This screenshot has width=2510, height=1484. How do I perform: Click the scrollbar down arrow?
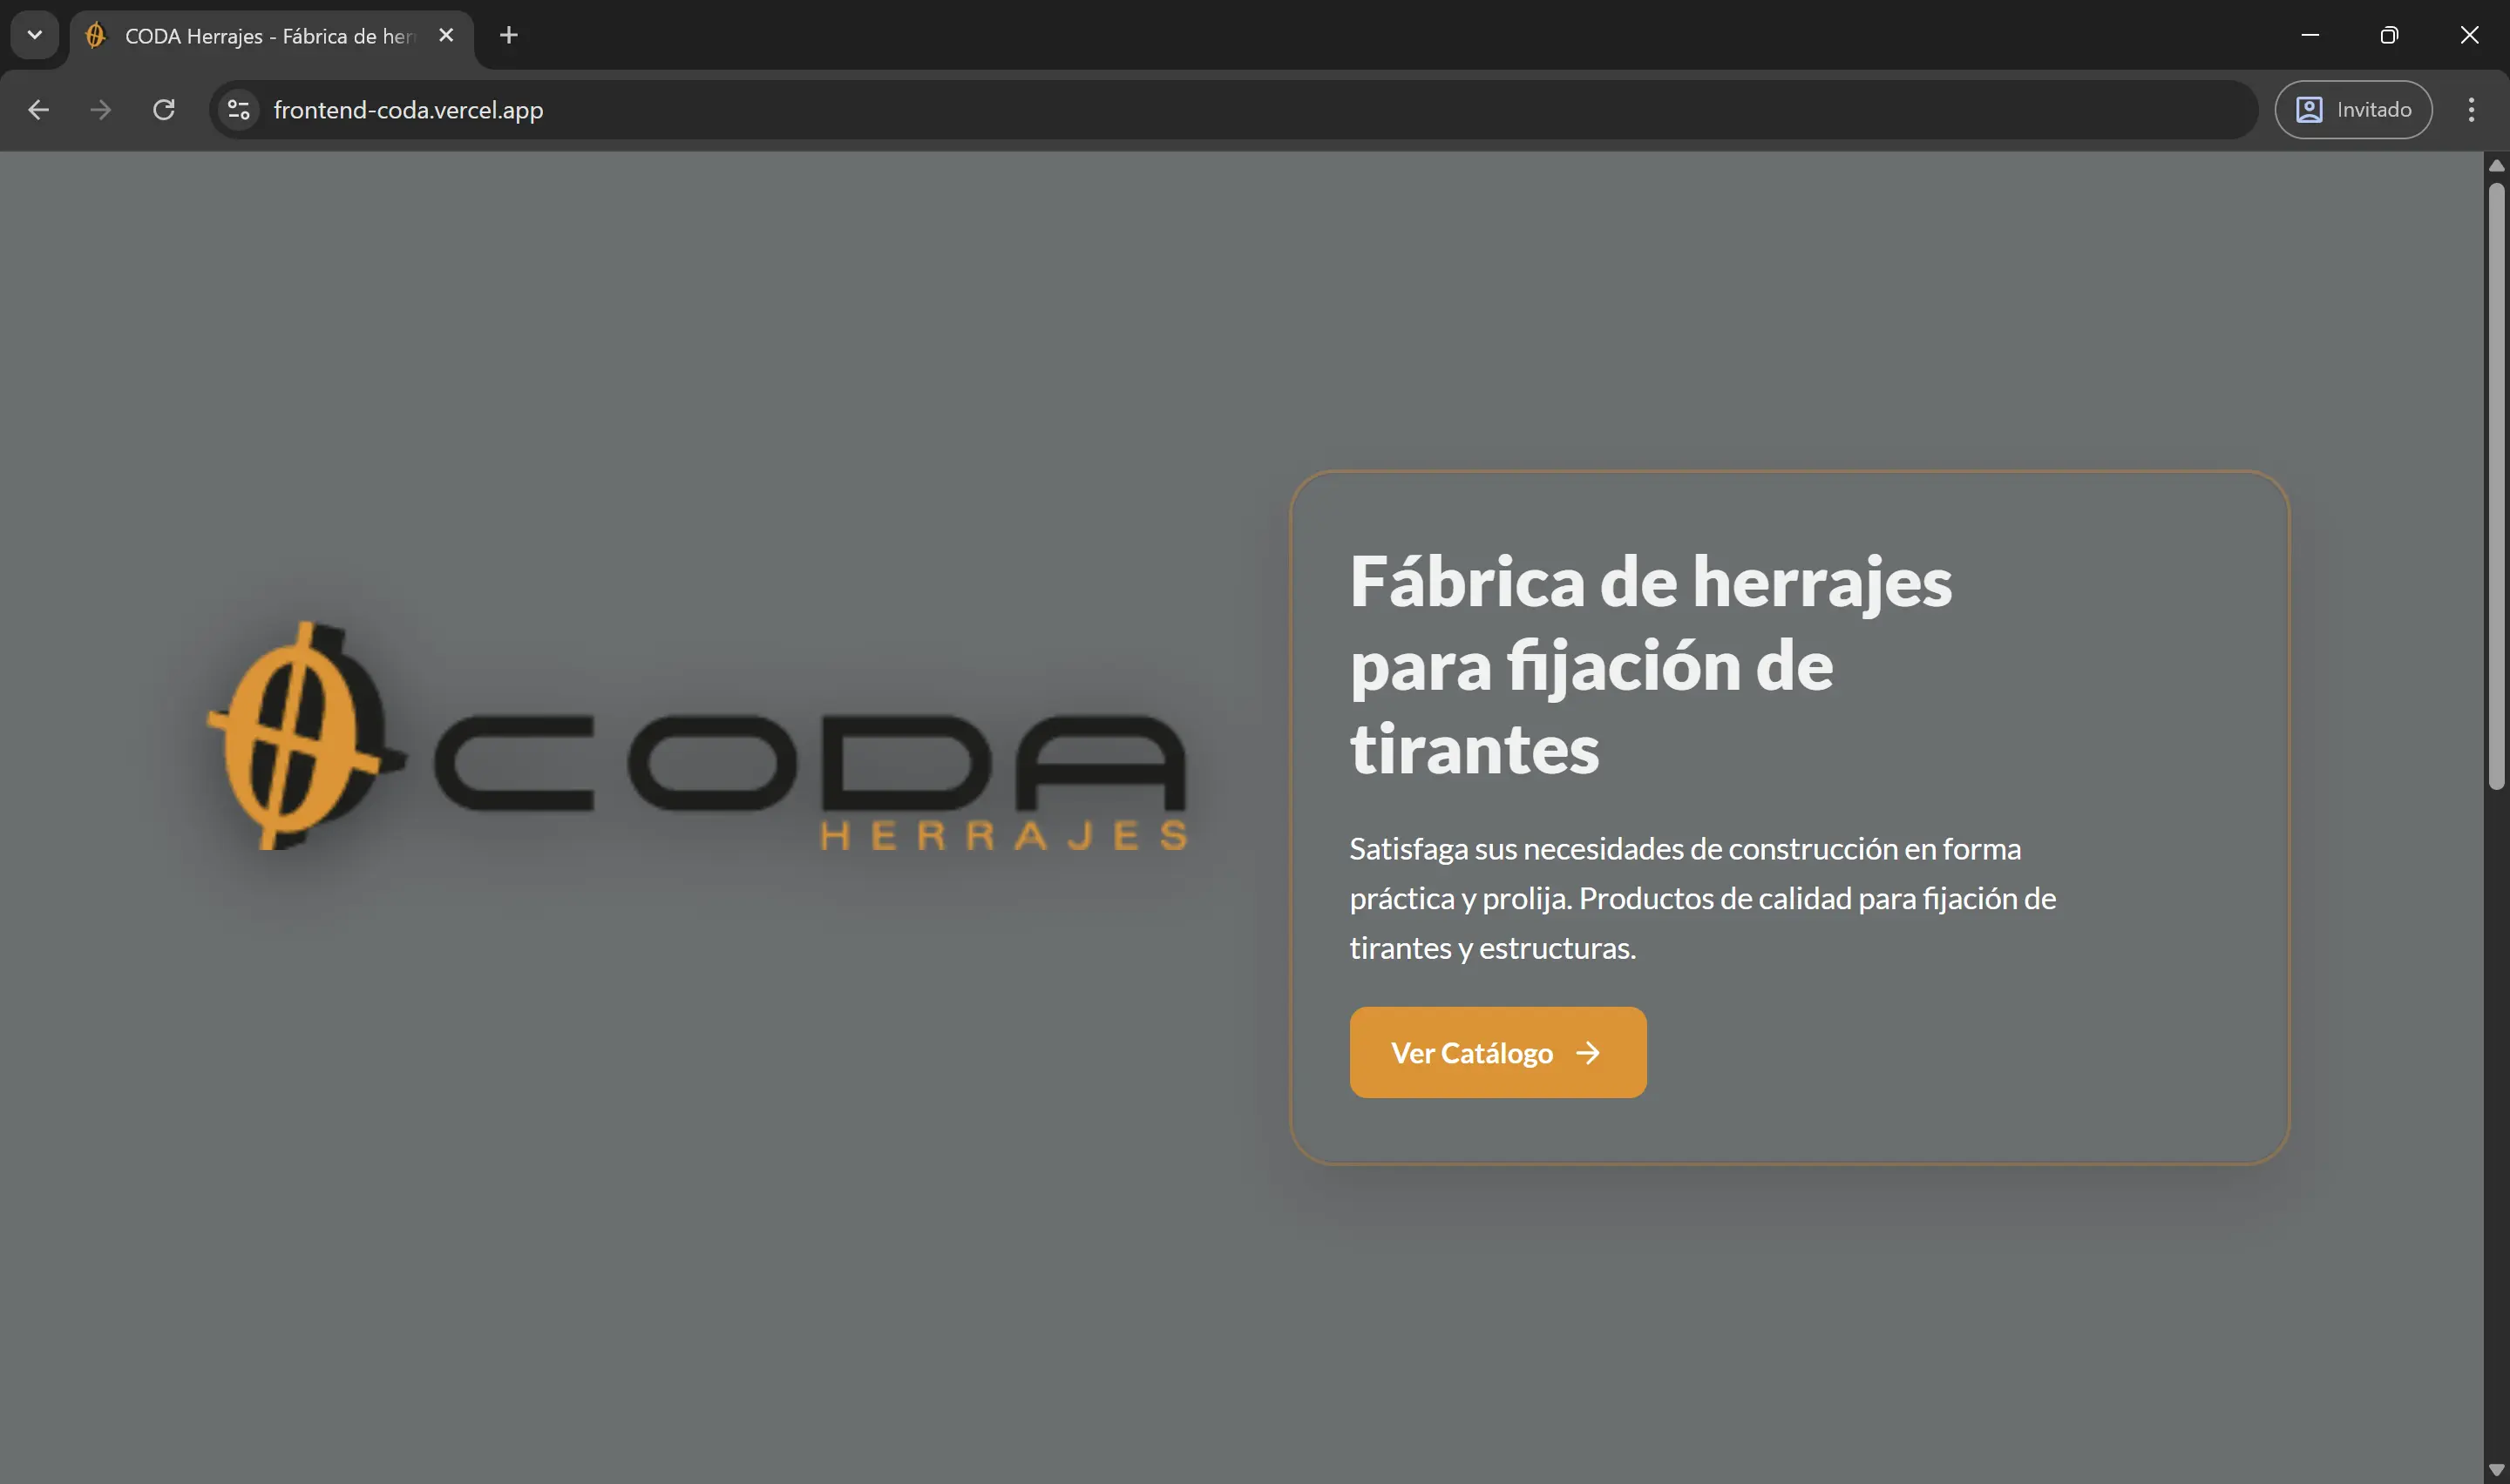pos(2497,1468)
